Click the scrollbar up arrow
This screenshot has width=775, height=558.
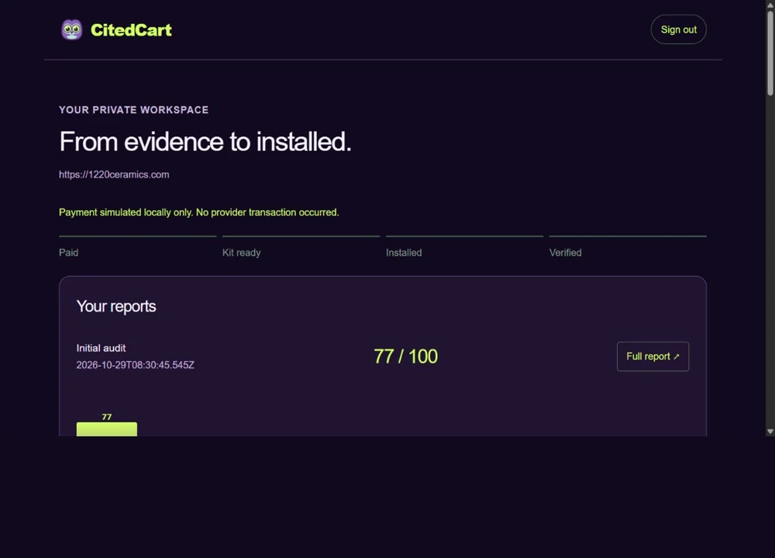pos(770,4)
